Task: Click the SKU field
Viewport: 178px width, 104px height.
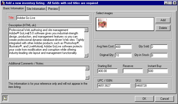Action: tap(152, 86)
